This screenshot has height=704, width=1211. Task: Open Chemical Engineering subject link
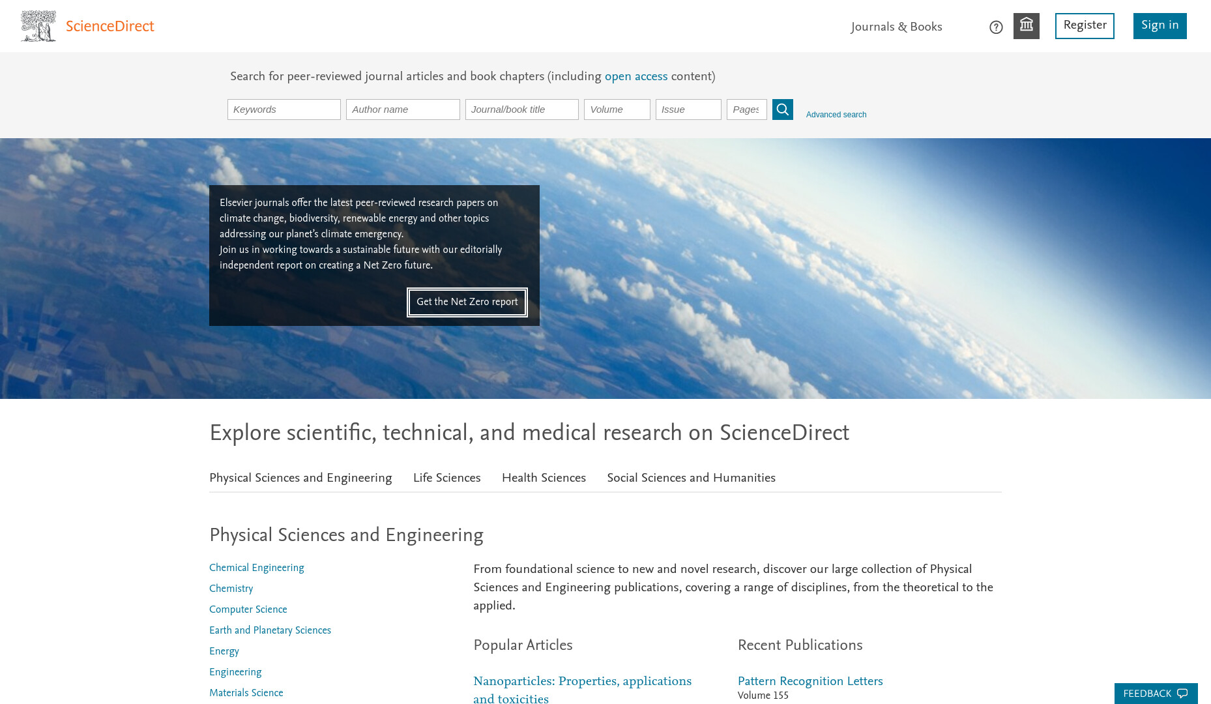[257, 568]
